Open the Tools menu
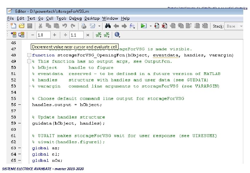 61,19
